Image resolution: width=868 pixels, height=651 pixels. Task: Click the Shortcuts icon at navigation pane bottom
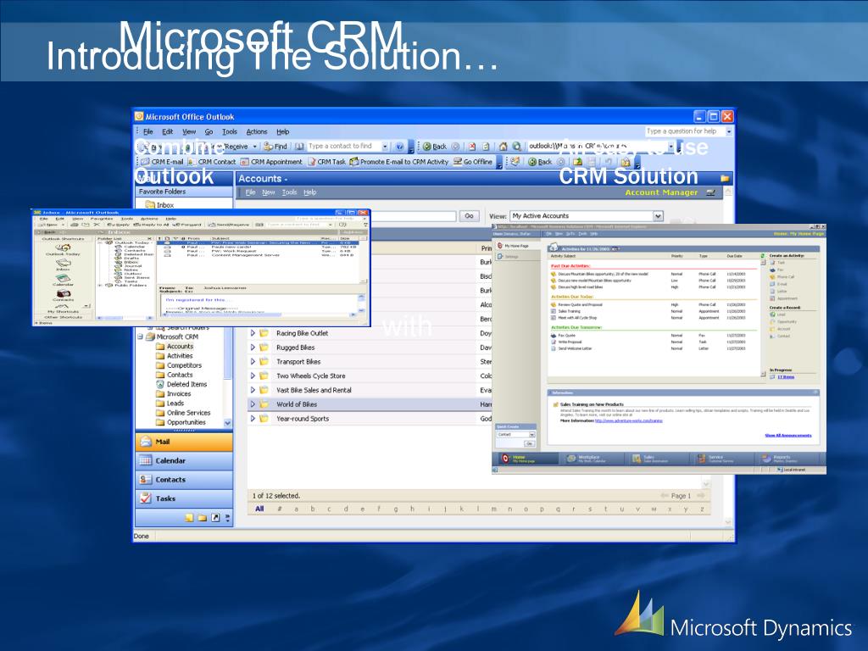215,518
